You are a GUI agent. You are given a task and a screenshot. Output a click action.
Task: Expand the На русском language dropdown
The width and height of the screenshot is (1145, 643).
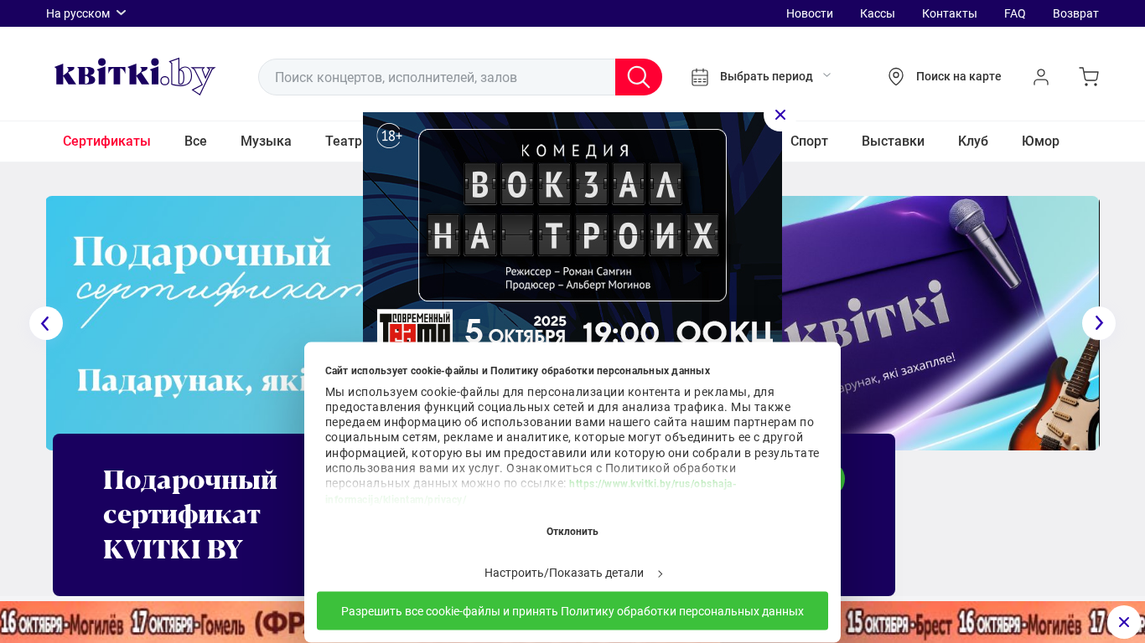[x=85, y=13]
